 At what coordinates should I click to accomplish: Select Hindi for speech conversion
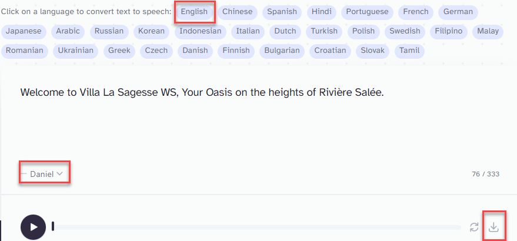(322, 12)
